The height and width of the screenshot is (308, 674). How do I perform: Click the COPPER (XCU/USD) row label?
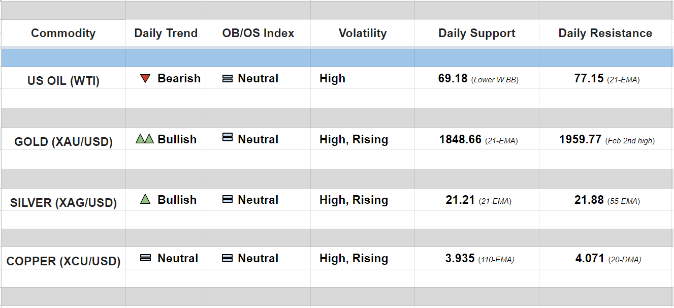click(x=63, y=261)
